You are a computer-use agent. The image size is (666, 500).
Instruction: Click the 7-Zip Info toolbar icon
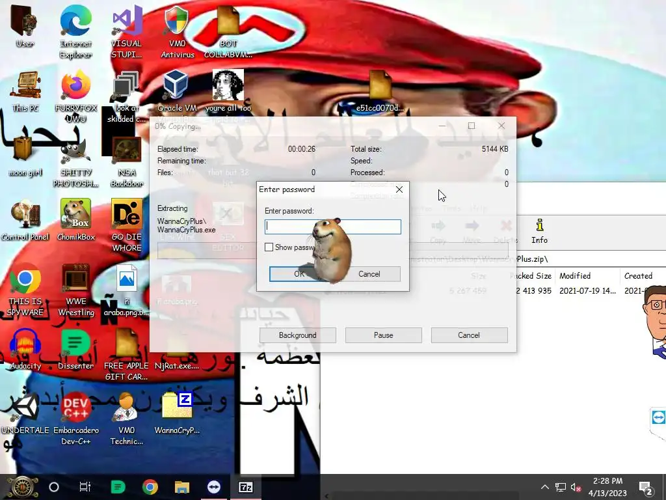point(539,231)
